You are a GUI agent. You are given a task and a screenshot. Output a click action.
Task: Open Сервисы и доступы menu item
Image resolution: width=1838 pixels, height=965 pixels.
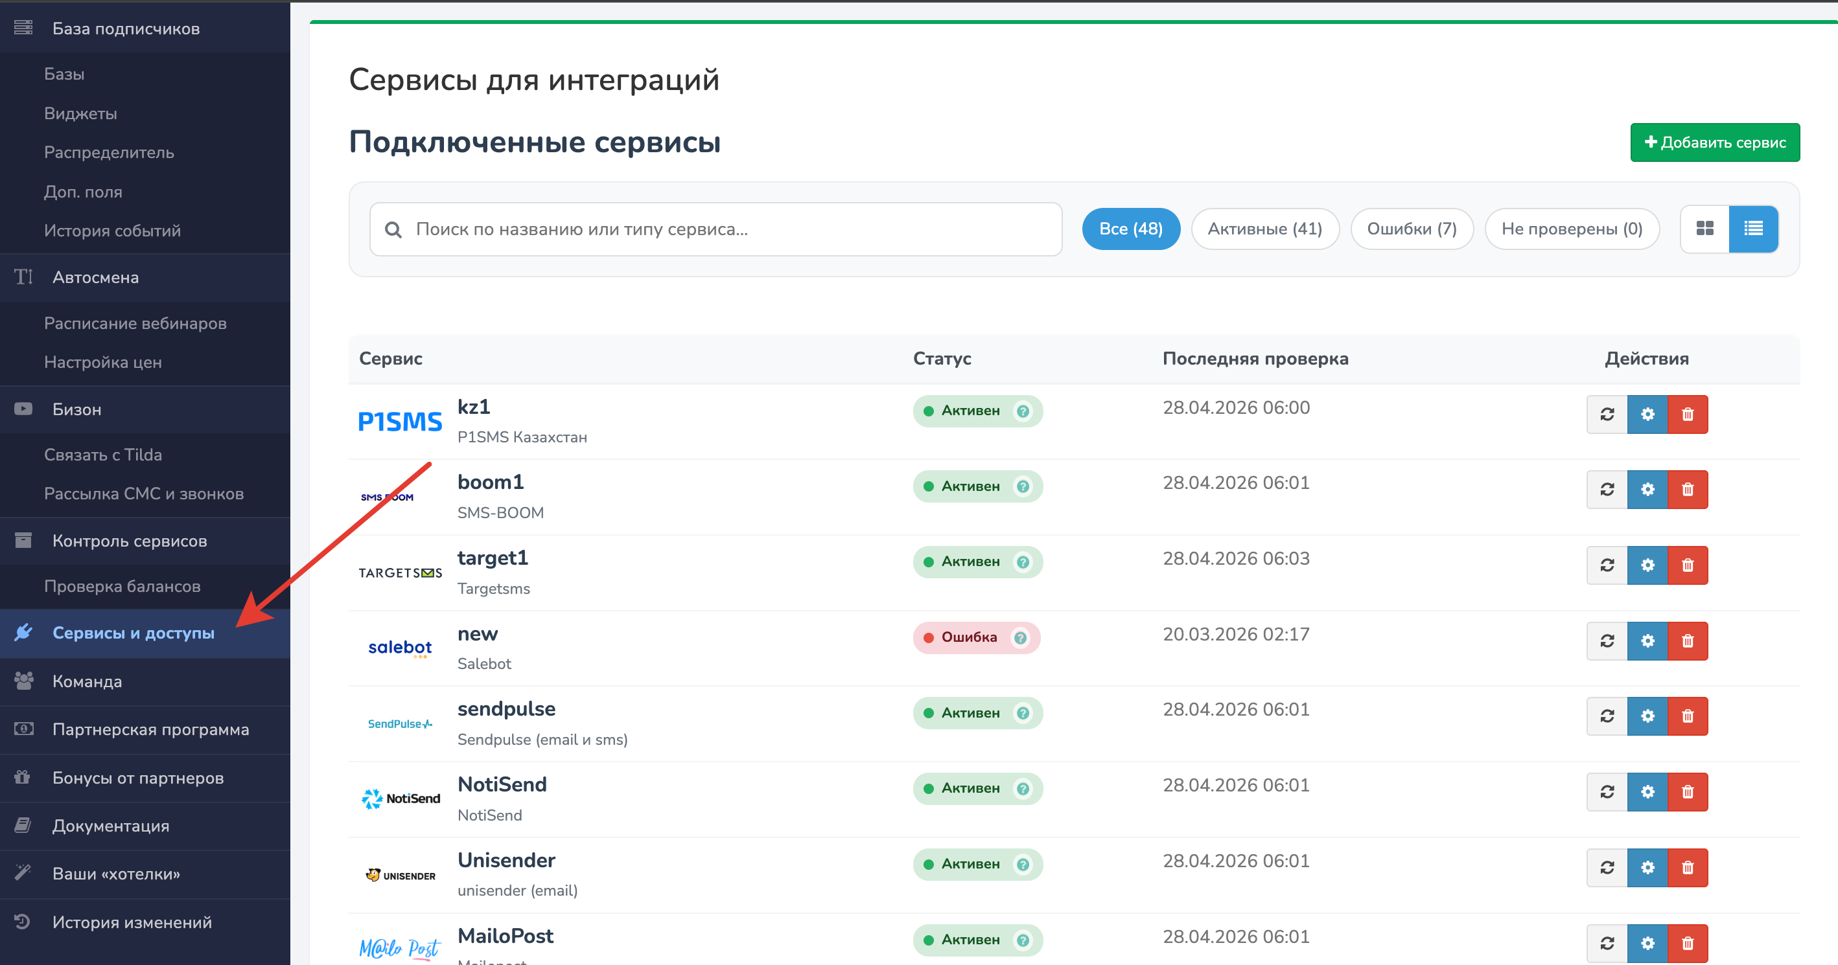click(133, 633)
